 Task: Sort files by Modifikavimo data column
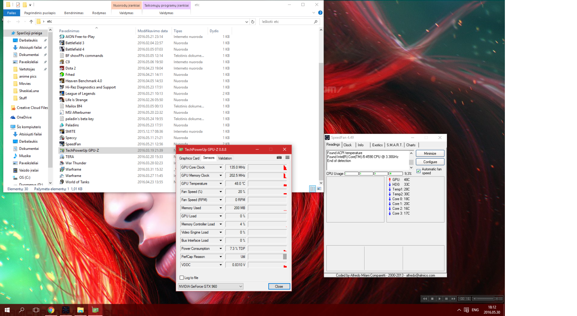pyautogui.click(x=153, y=31)
